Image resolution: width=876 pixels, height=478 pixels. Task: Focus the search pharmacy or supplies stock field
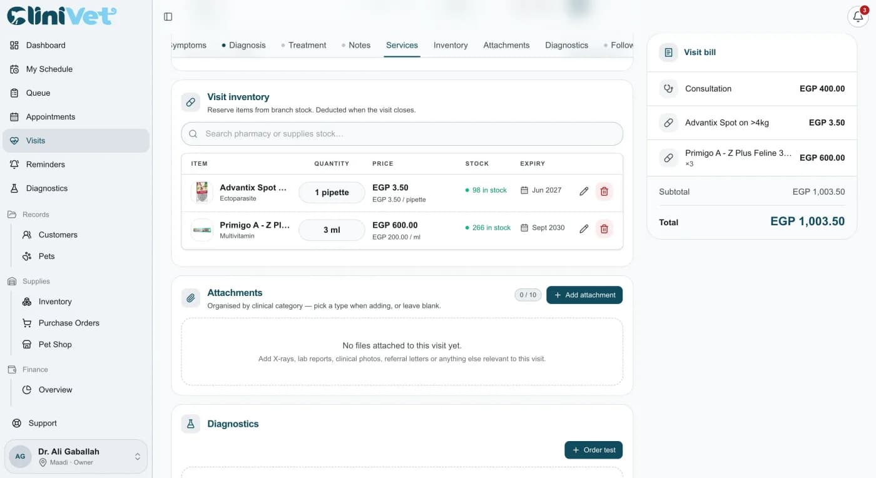402,133
